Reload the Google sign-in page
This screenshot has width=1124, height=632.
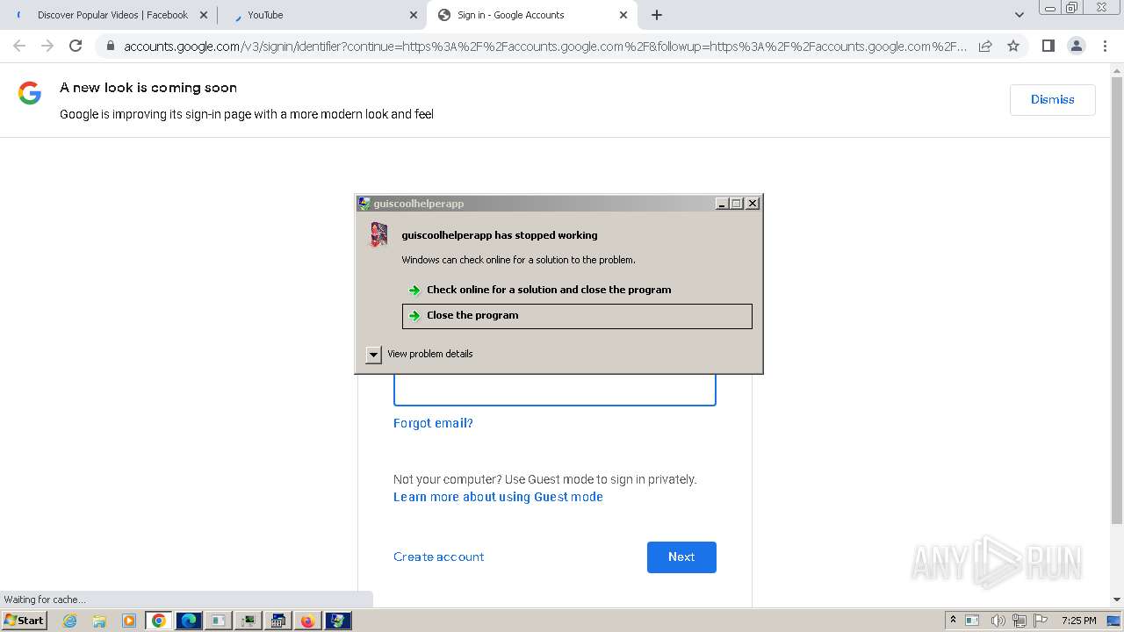[x=76, y=46]
